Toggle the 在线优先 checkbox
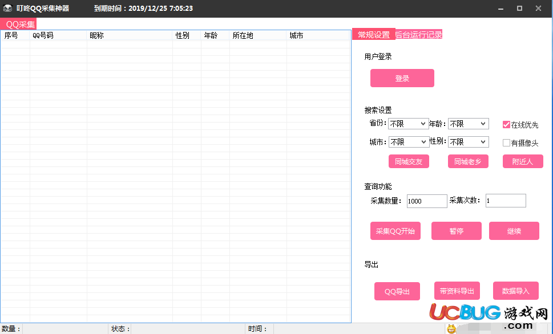The height and width of the screenshot is (334, 553). pos(506,124)
